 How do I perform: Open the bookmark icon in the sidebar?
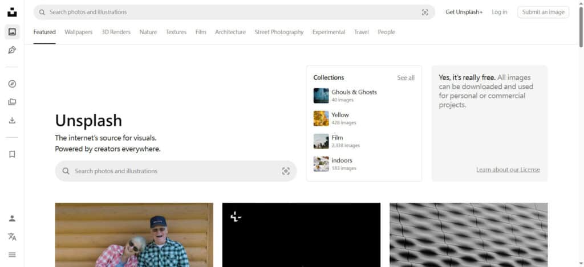tap(12, 154)
